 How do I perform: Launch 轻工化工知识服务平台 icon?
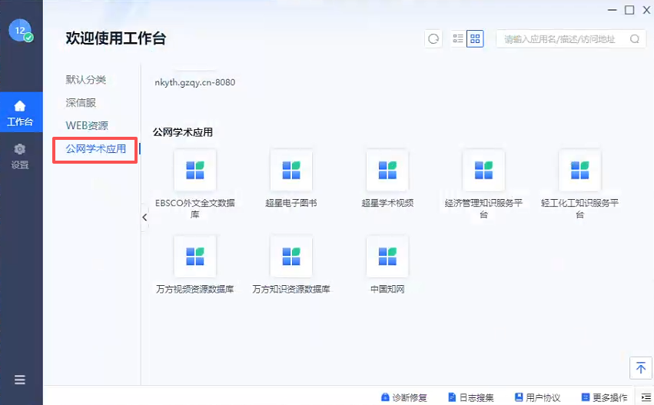point(579,171)
